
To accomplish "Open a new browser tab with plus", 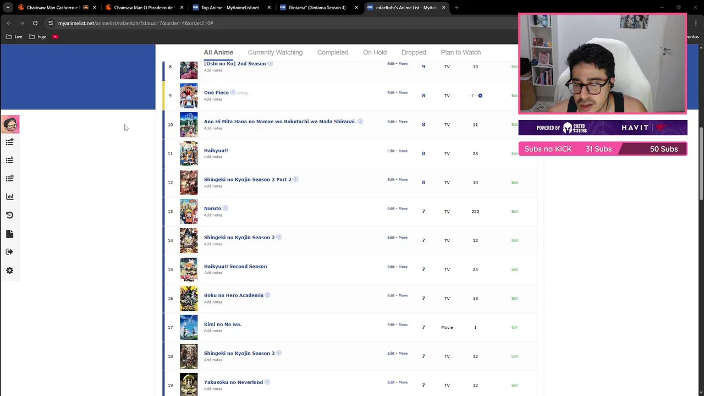I will [x=457, y=8].
